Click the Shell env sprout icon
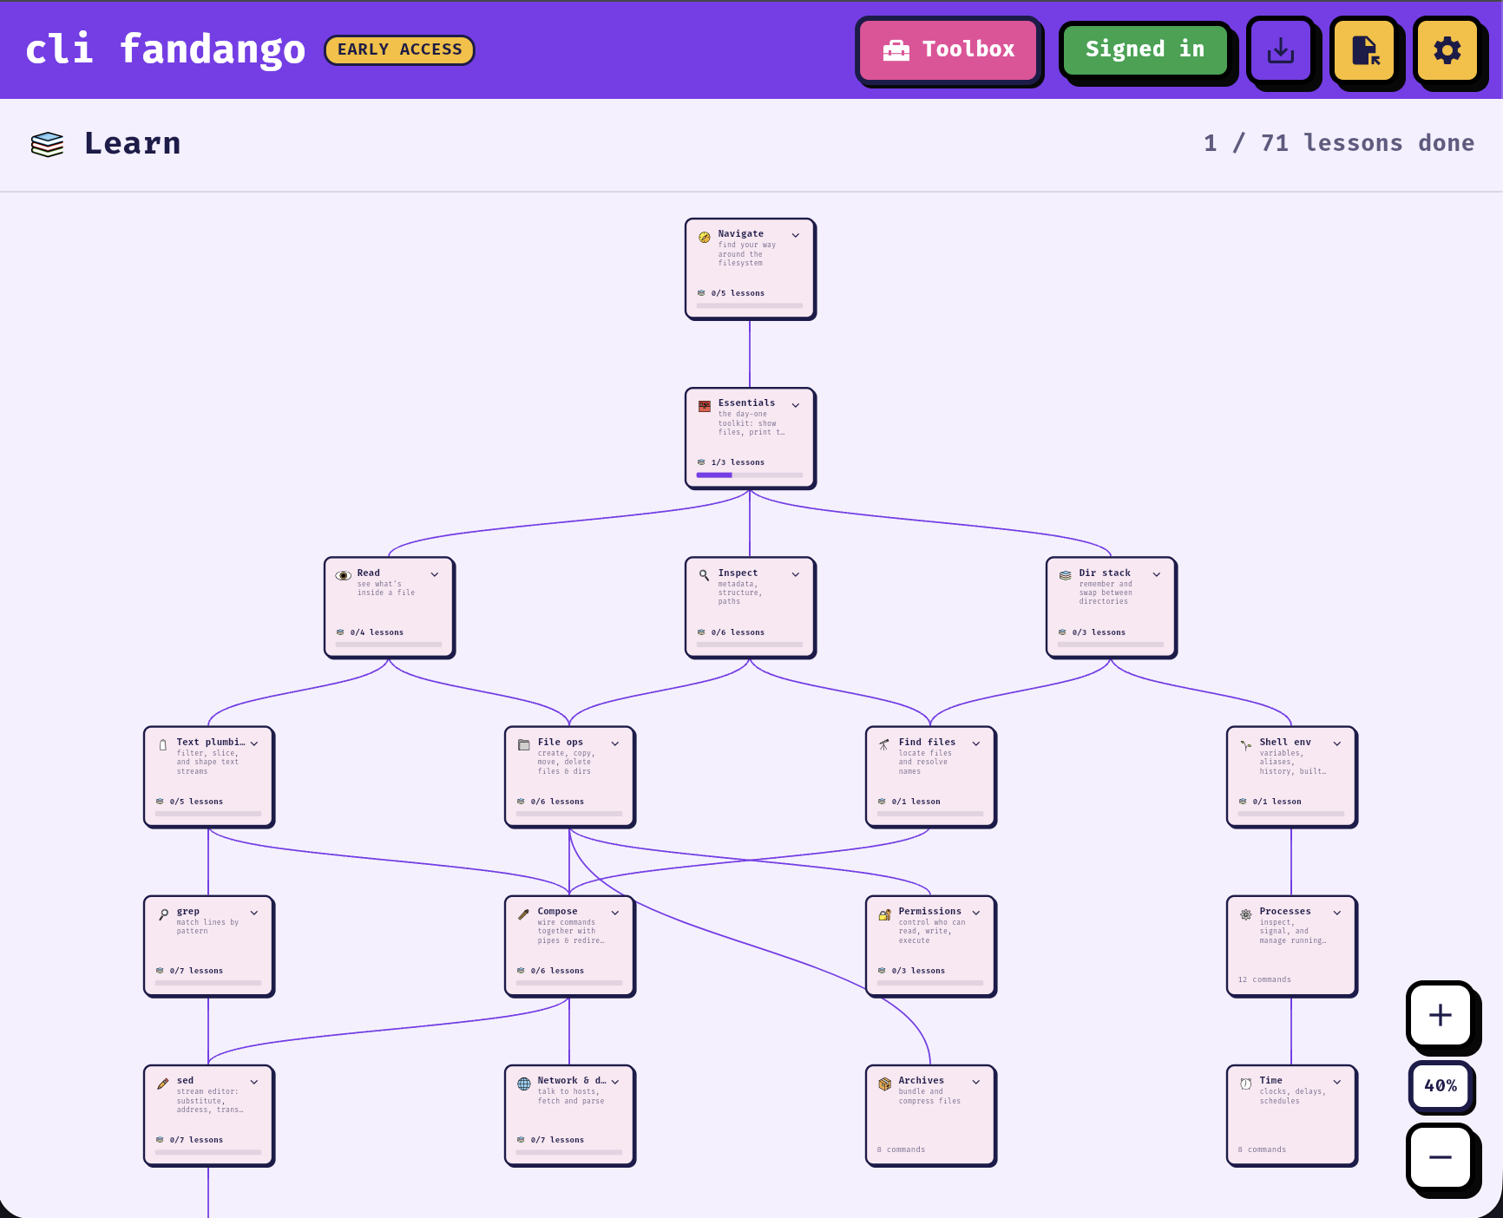This screenshot has height=1218, width=1503. [x=1246, y=744]
